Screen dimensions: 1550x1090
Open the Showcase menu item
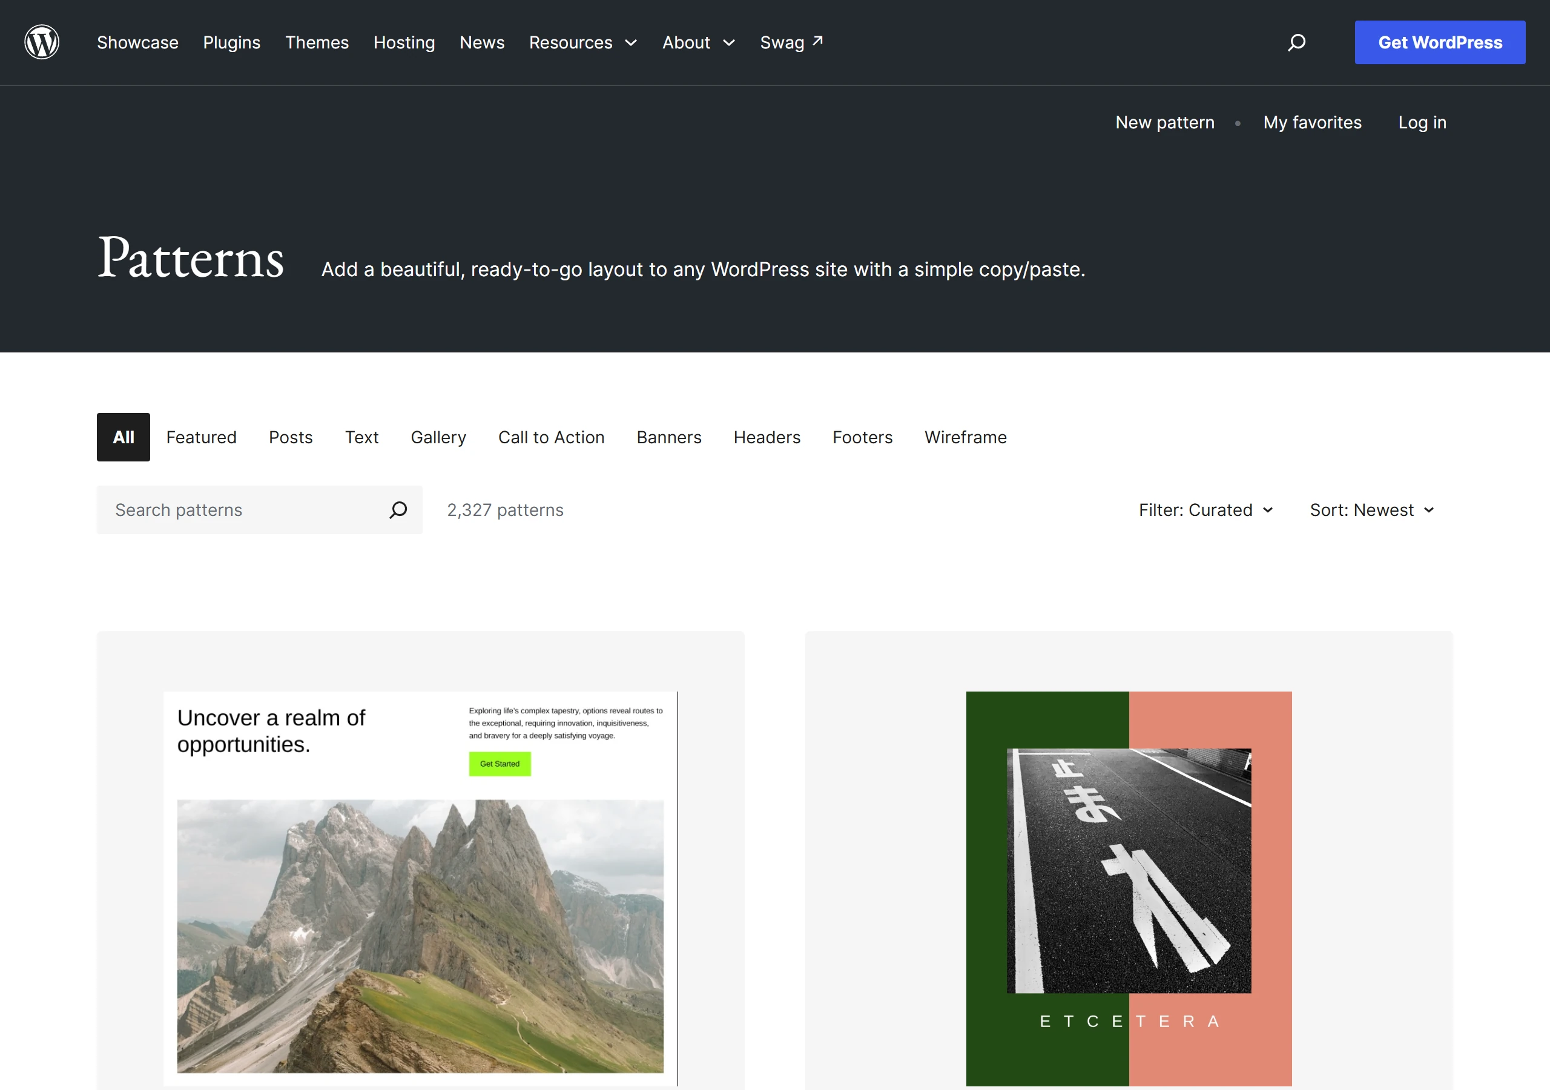(x=137, y=42)
